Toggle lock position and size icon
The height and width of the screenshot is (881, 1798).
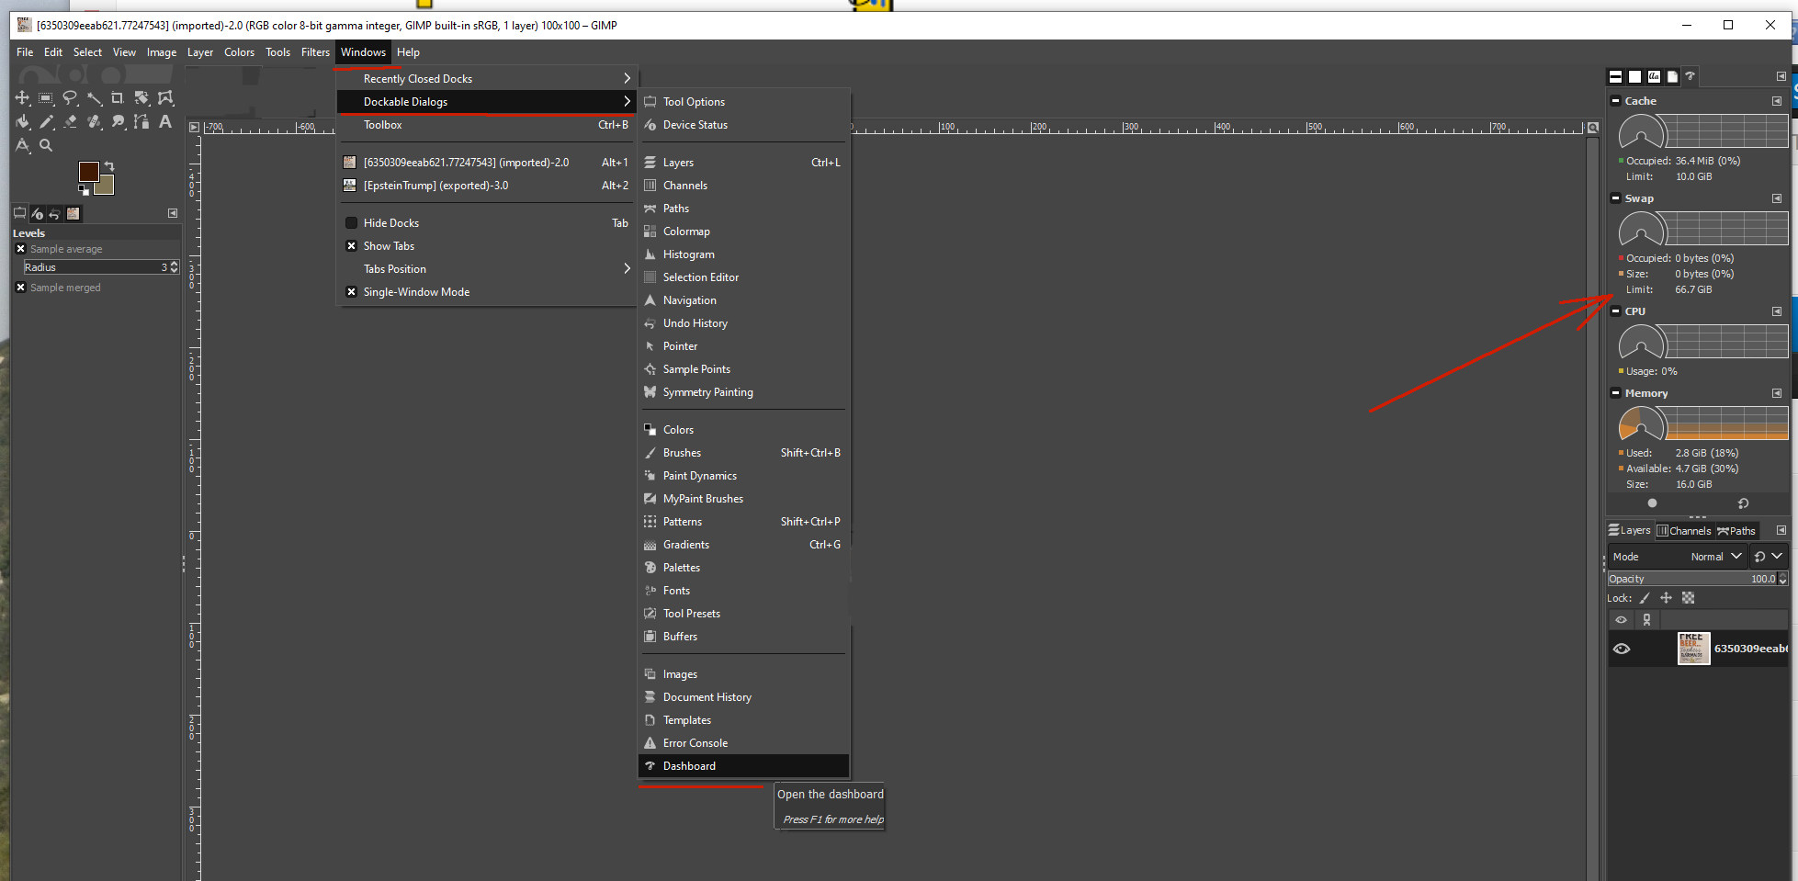1666,598
